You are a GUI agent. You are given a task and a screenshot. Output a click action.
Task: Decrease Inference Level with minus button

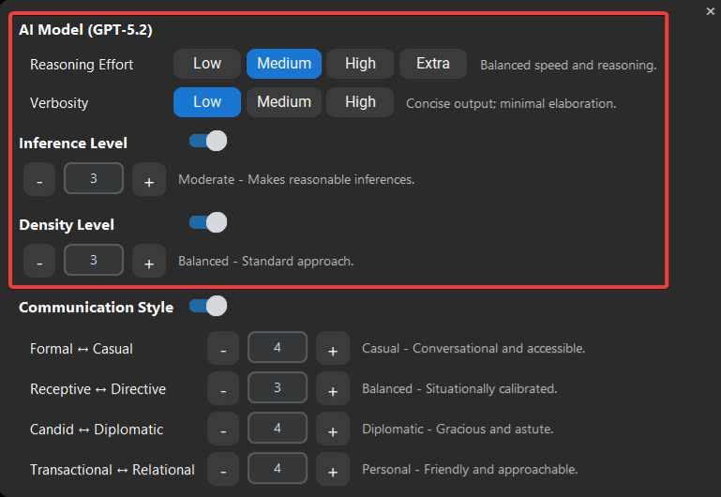tap(39, 180)
